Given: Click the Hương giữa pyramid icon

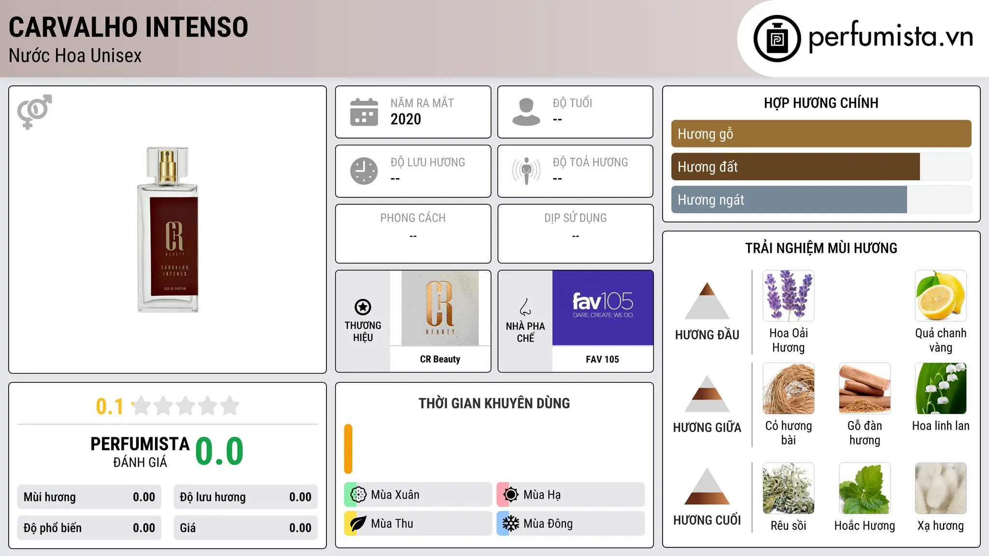Looking at the screenshot, I should point(707,393).
